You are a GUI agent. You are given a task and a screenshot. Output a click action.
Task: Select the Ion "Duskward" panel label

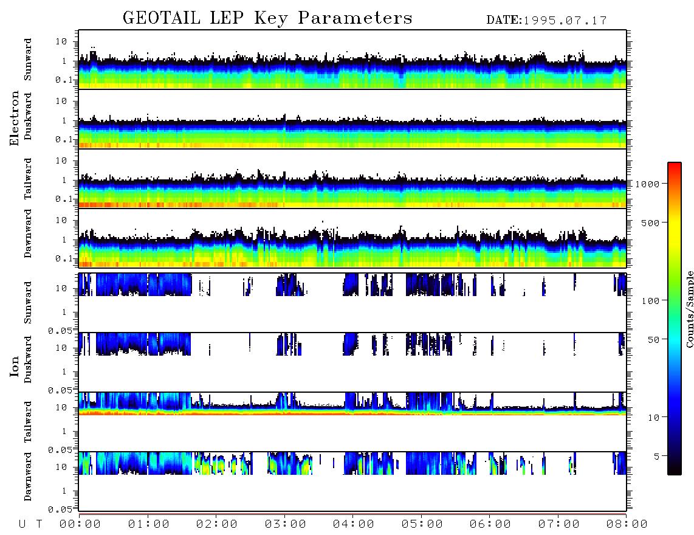(x=27, y=359)
